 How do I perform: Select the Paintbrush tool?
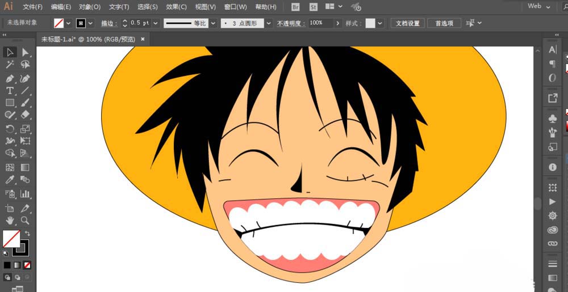pos(26,103)
